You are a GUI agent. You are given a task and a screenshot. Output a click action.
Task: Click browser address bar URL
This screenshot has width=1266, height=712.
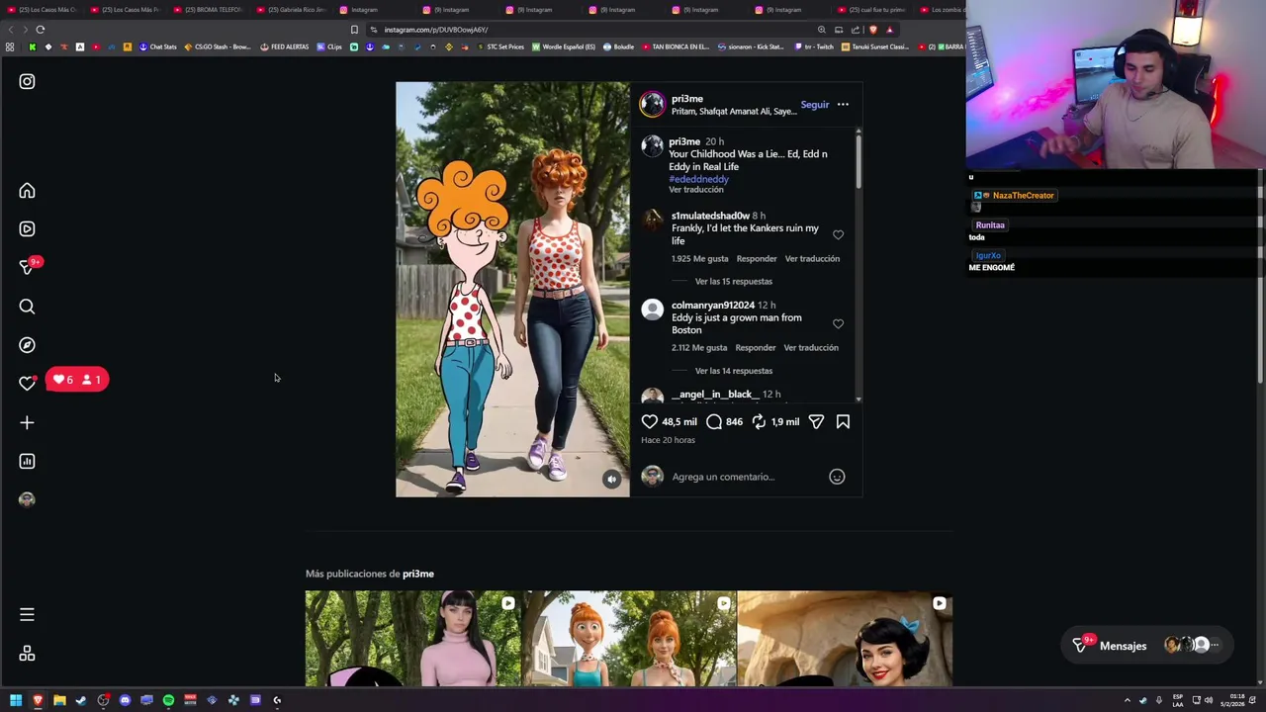(435, 30)
